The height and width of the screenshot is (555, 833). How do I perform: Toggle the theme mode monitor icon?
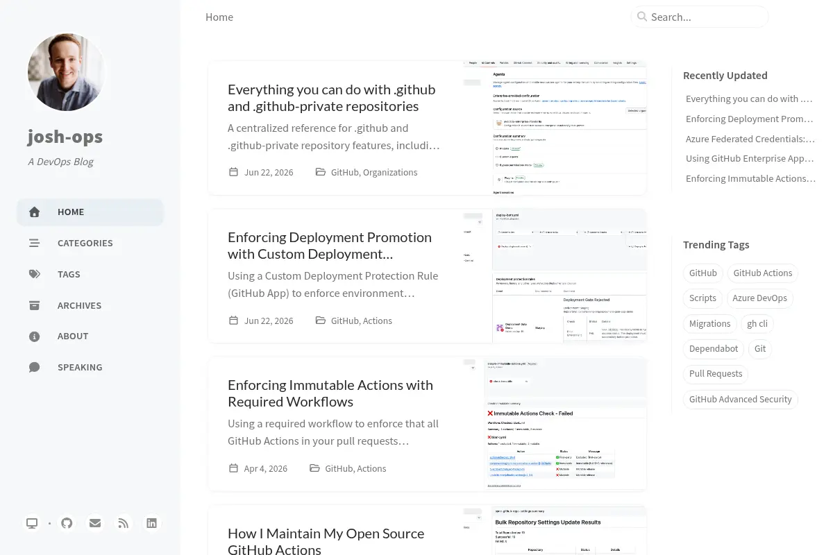32,523
